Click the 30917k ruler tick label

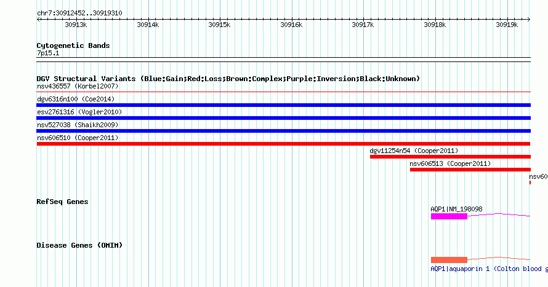(x=363, y=25)
